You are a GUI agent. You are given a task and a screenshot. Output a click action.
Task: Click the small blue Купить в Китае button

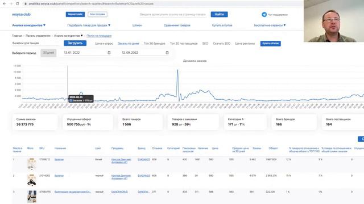[271, 44]
